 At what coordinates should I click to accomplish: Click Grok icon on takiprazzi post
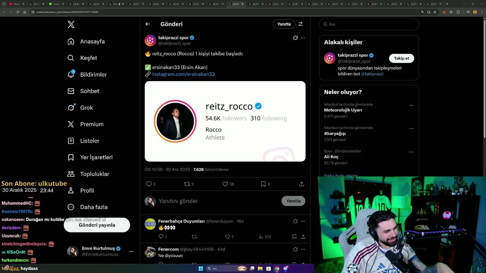click(295, 38)
